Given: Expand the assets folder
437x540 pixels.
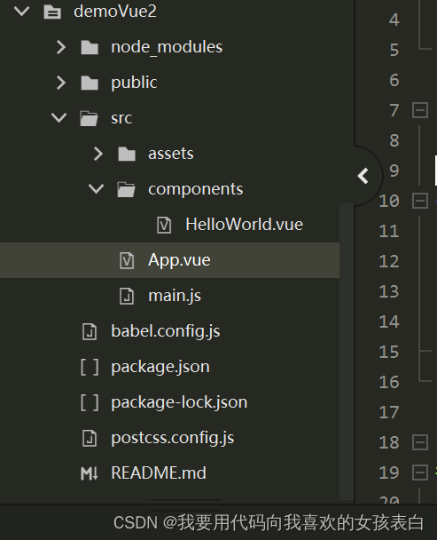Looking at the screenshot, I should pos(98,154).
